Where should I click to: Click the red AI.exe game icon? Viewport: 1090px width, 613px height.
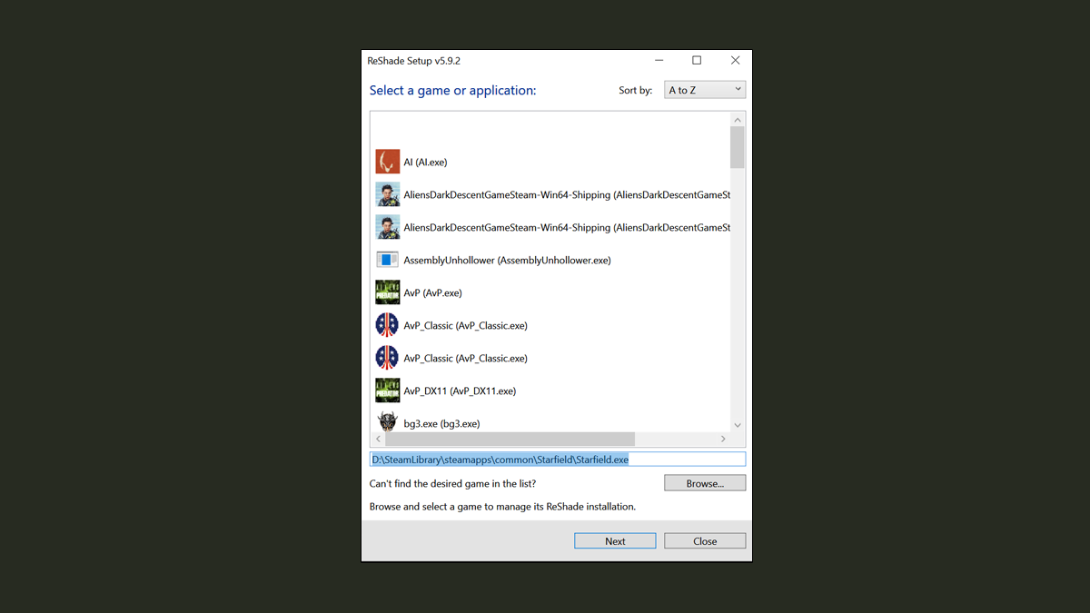pos(388,162)
